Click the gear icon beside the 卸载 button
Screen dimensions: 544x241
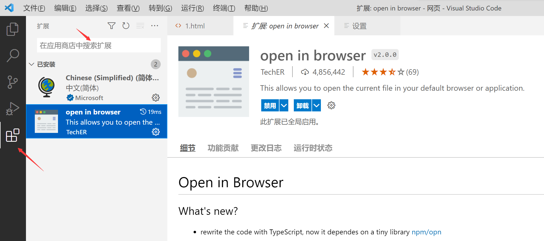click(331, 105)
